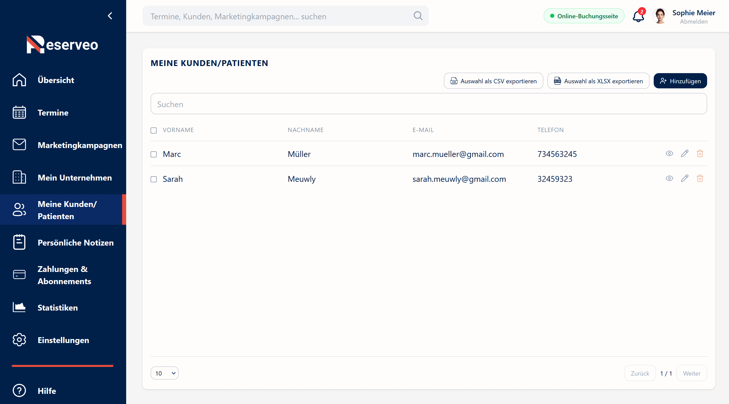Click the Marketingkampagnen envelope icon
Screen dimensions: 729x404
tap(19, 145)
